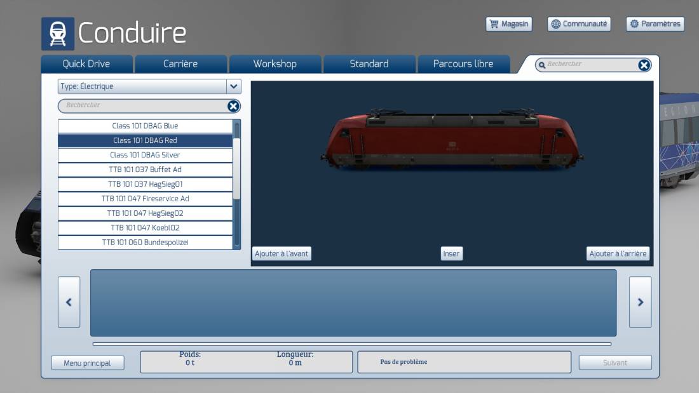Click the horizontal consist scrollbar
The image size is (699, 393).
(352, 344)
